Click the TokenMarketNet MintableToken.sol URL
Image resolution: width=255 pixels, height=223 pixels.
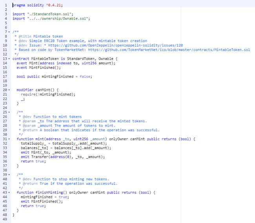click(x=169, y=50)
